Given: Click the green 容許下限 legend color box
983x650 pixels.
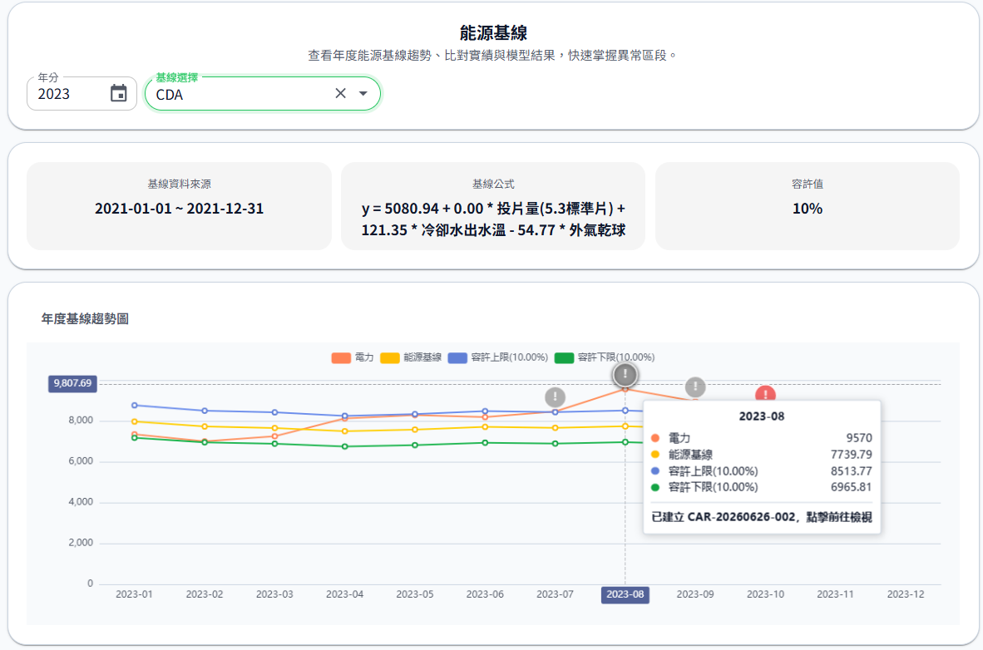Looking at the screenshot, I should 564,358.
